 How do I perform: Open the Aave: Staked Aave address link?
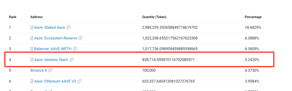pyautogui.click(x=50, y=27)
